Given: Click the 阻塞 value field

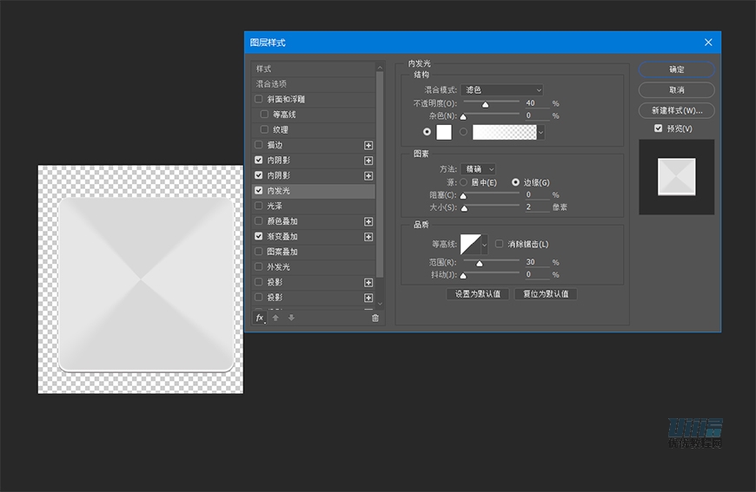Looking at the screenshot, I should tap(537, 195).
